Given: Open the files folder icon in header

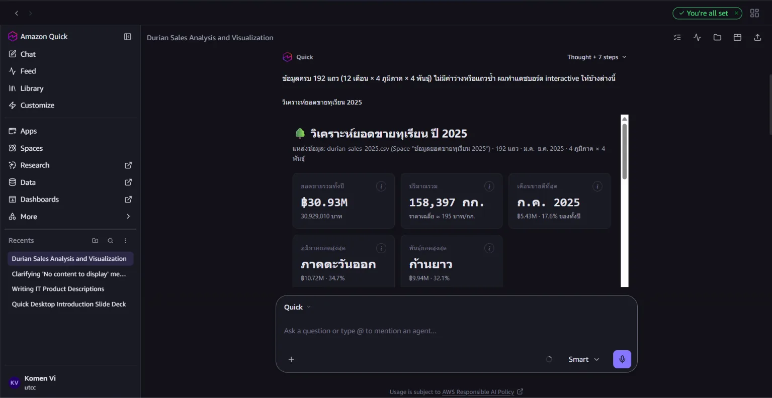Looking at the screenshot, I should point(717,37).
